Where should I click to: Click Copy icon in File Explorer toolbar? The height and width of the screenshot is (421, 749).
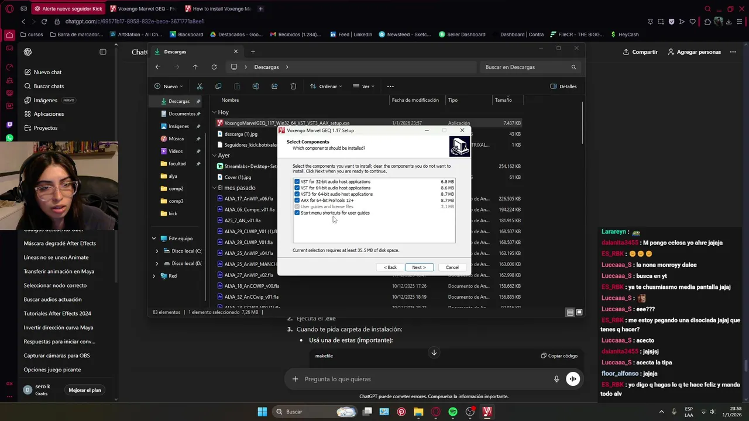click(x=218, y=86)
